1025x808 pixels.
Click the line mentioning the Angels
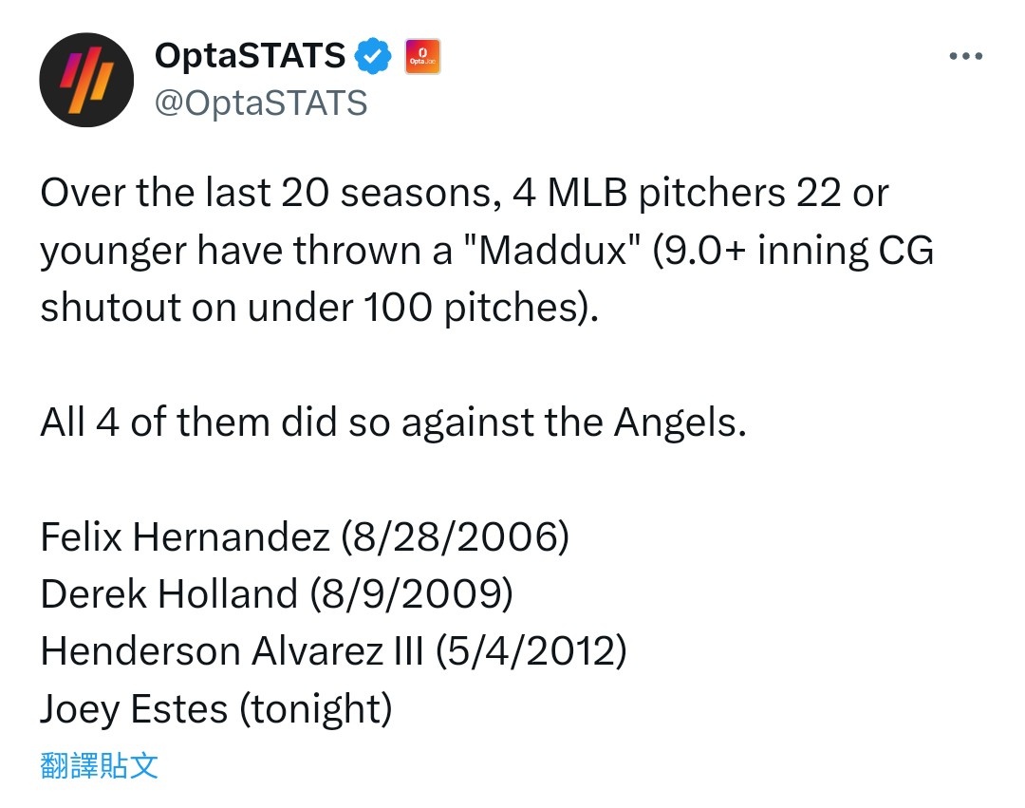click(393, 423)
